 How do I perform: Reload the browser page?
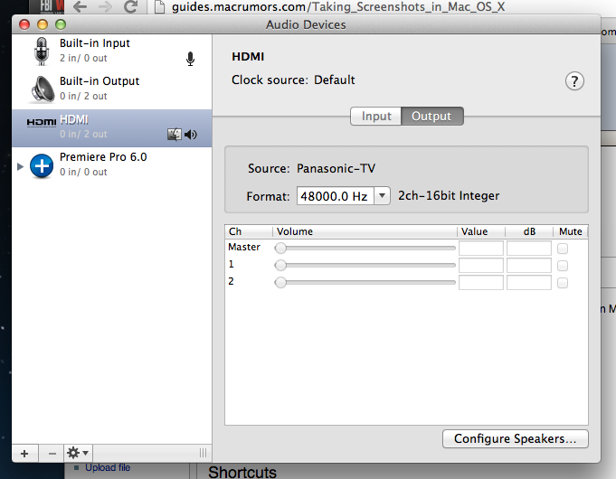point(130,6)
